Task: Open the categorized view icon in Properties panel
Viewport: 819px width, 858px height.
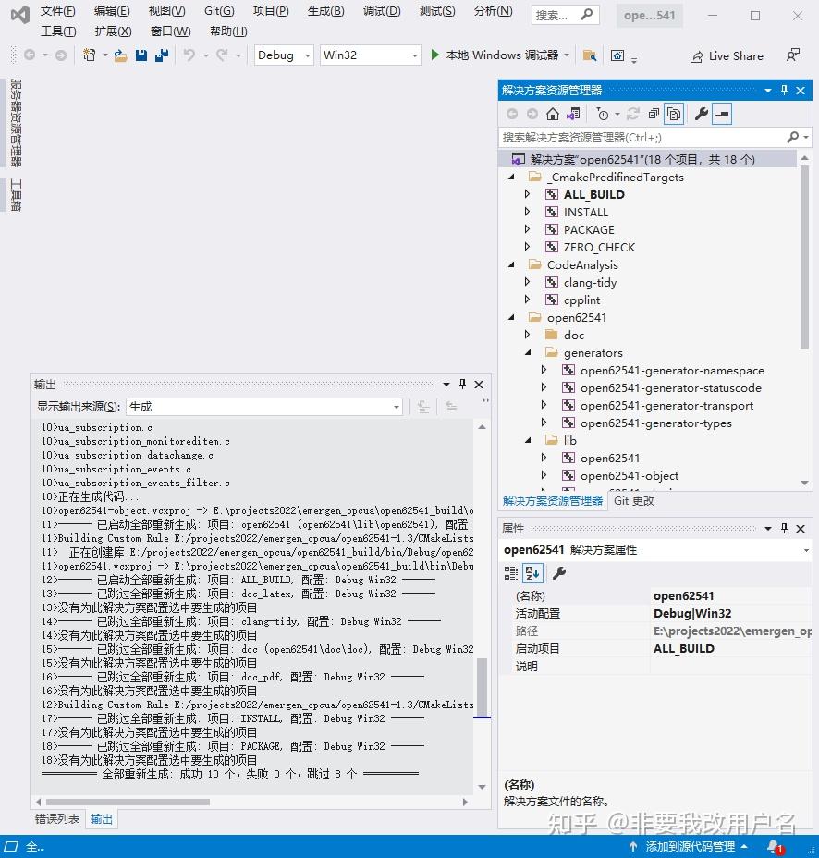Action: pyautogui.click(x=510, y=573)
